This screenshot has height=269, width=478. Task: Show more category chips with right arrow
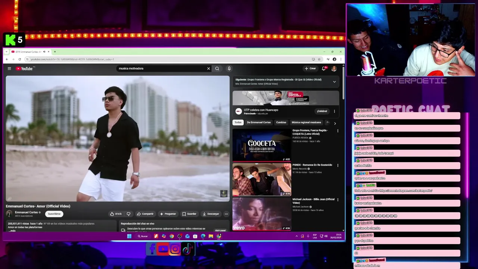coord(335,123)
